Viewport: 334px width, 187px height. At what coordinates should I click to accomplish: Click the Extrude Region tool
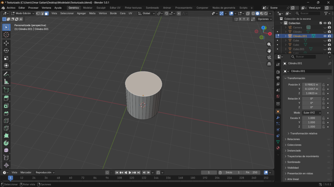[6, 98]
